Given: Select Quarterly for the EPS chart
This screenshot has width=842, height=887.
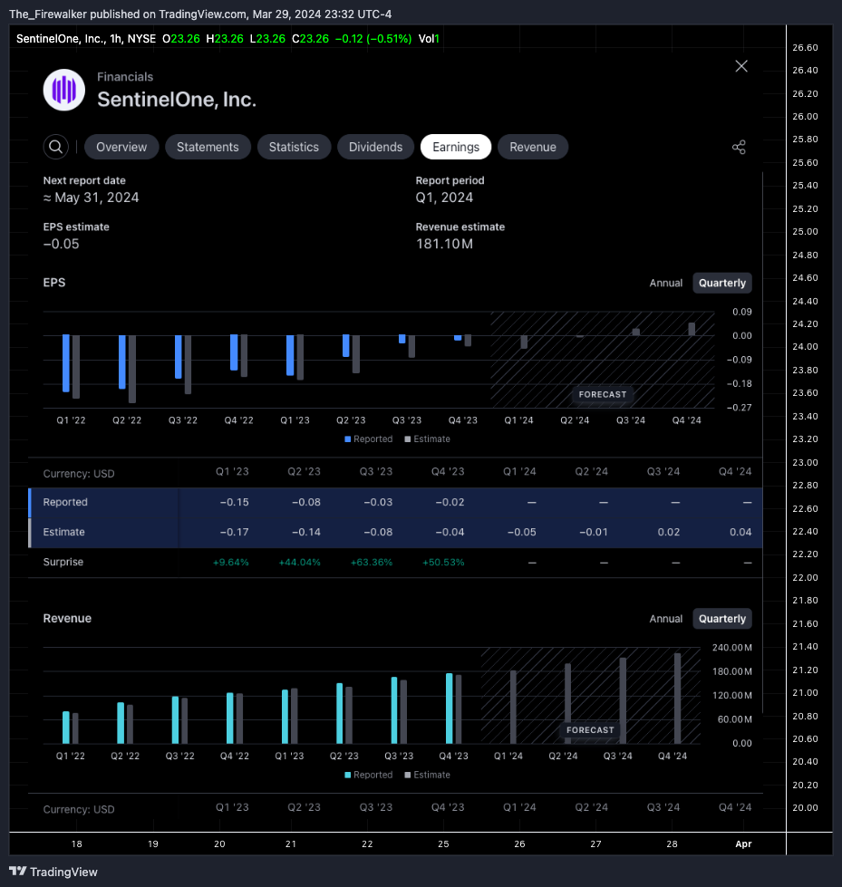Looking at the screenshot, I should click(x=722, y=283).
